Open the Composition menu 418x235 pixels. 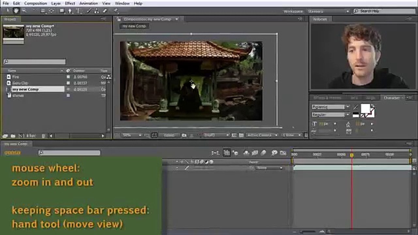[36, 3]
